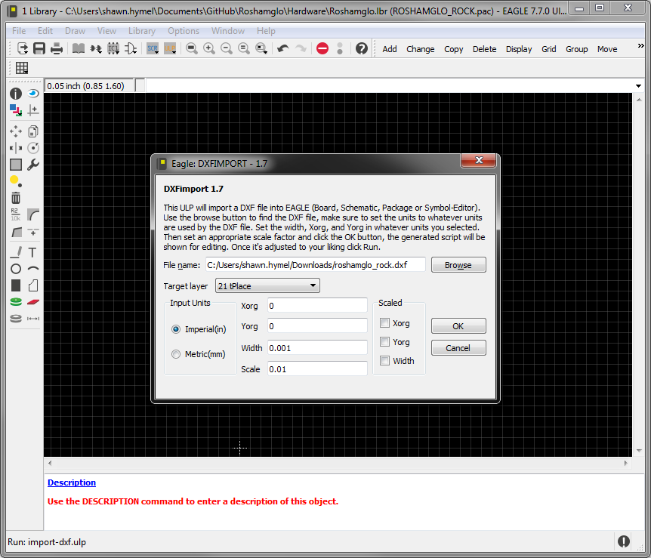Close the DXFIMPORT dialog with X

pyautogui.click(x=478, y=160)
